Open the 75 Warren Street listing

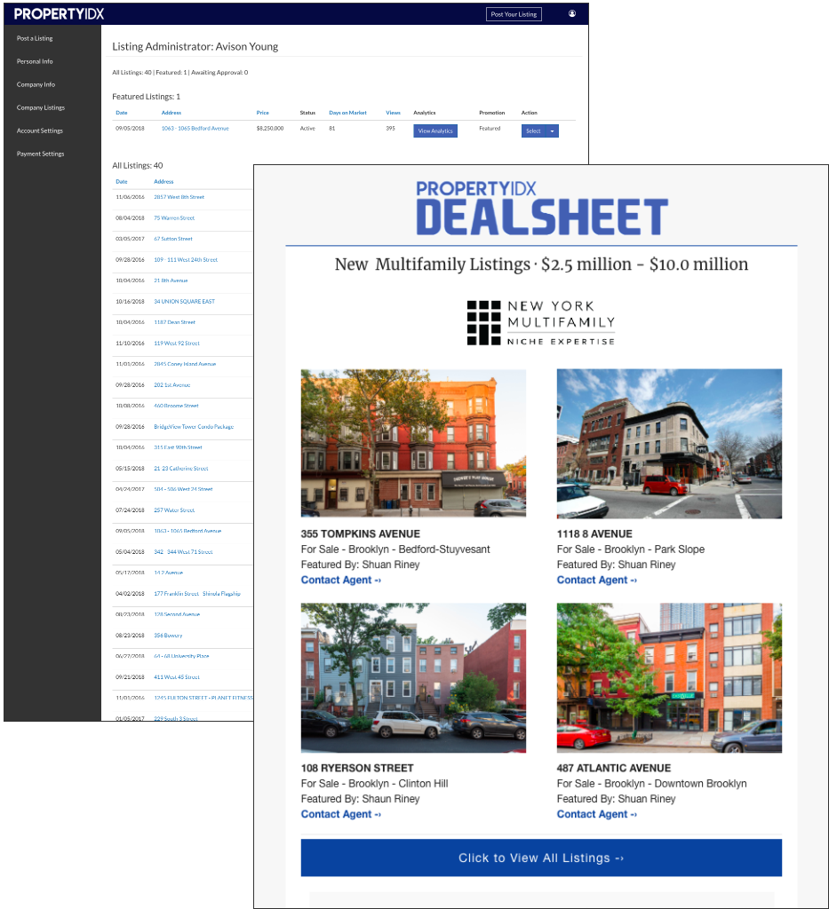(x=174, y=218)
